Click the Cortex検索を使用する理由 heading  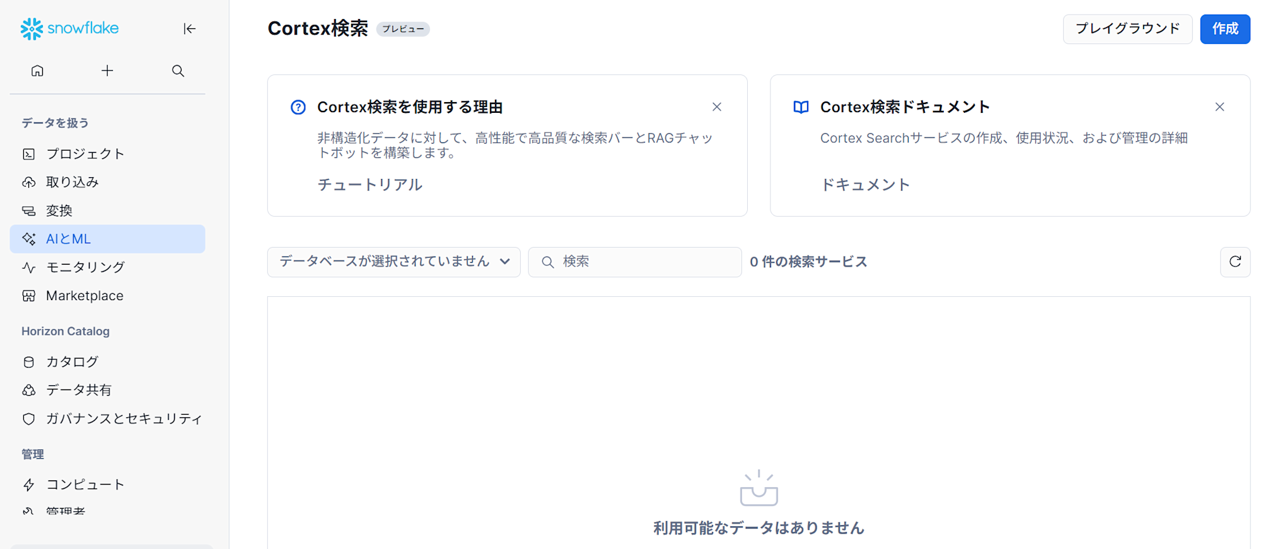click(410, 107)
